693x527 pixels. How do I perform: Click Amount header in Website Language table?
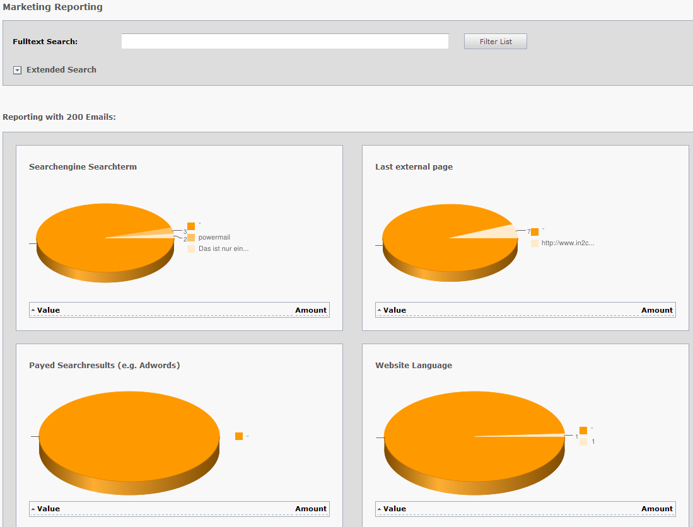[x=656, y=509]
